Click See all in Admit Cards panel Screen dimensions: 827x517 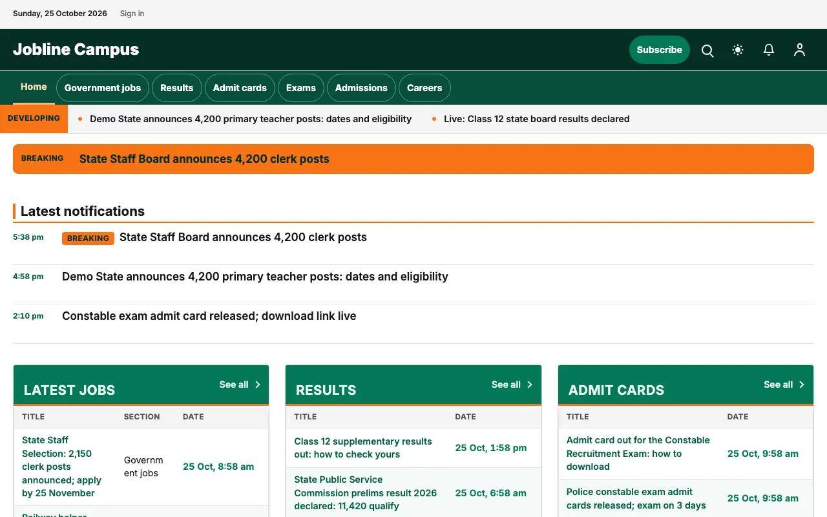(778, 385)
